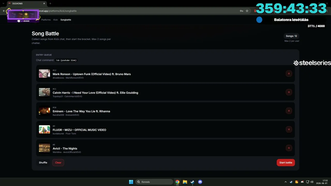
Task: Open the Calvin Harris song thumbnail
Action: pyautogui.click(x=44, y=92)
